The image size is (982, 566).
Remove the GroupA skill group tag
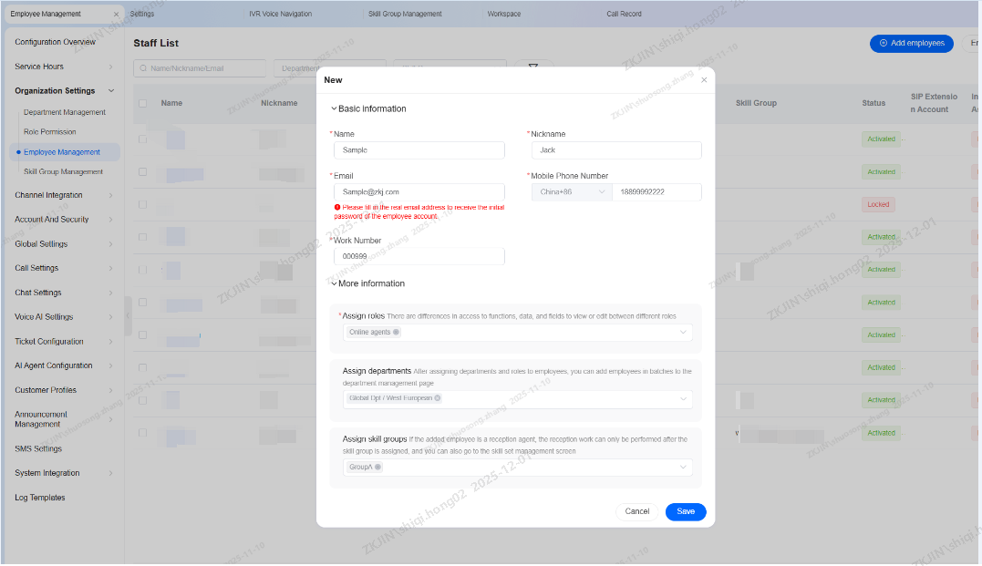pos(377,467)
